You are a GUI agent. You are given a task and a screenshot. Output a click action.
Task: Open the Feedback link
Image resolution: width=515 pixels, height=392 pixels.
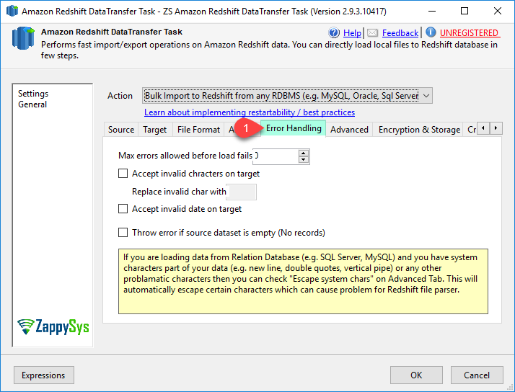pos(400,33)
